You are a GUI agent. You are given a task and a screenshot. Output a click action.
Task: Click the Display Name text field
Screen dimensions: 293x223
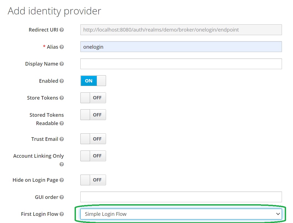coord(181,64)
